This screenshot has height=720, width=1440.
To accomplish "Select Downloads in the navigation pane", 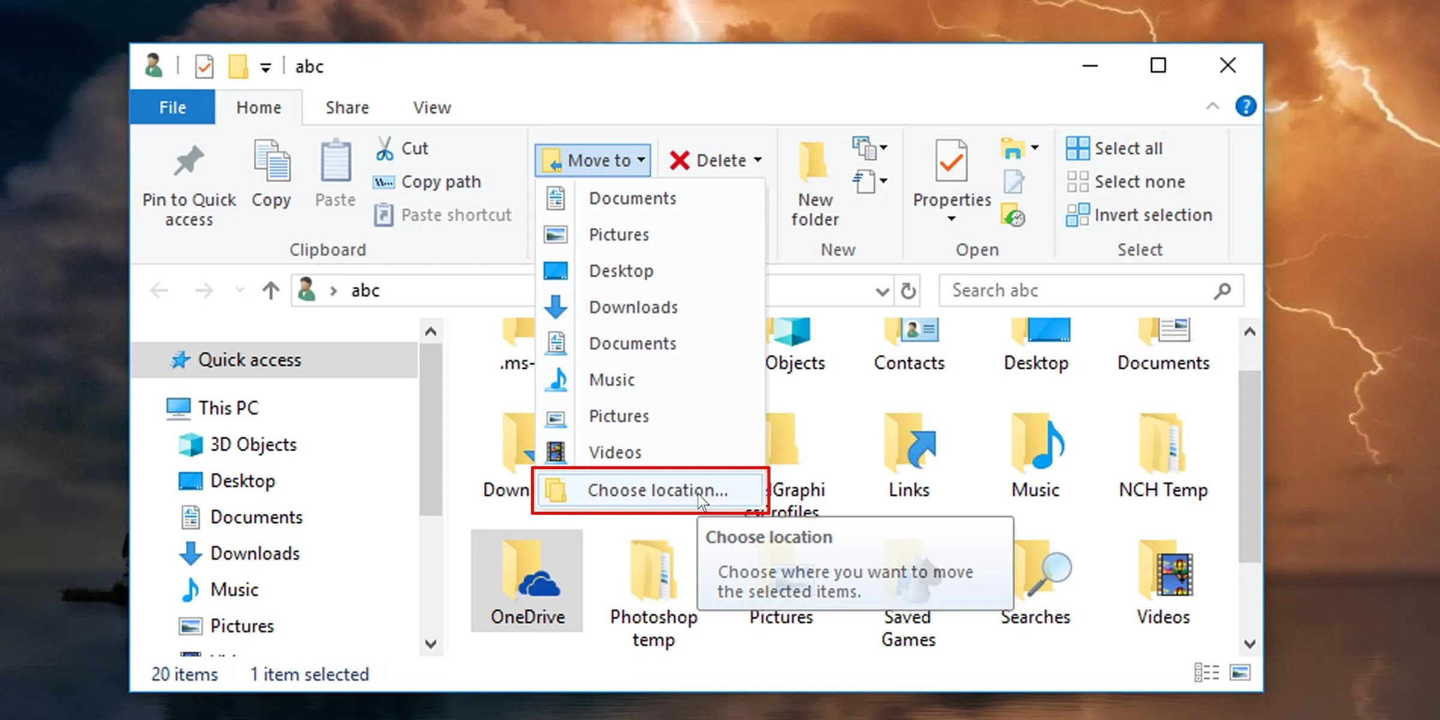I will [254, 553].
